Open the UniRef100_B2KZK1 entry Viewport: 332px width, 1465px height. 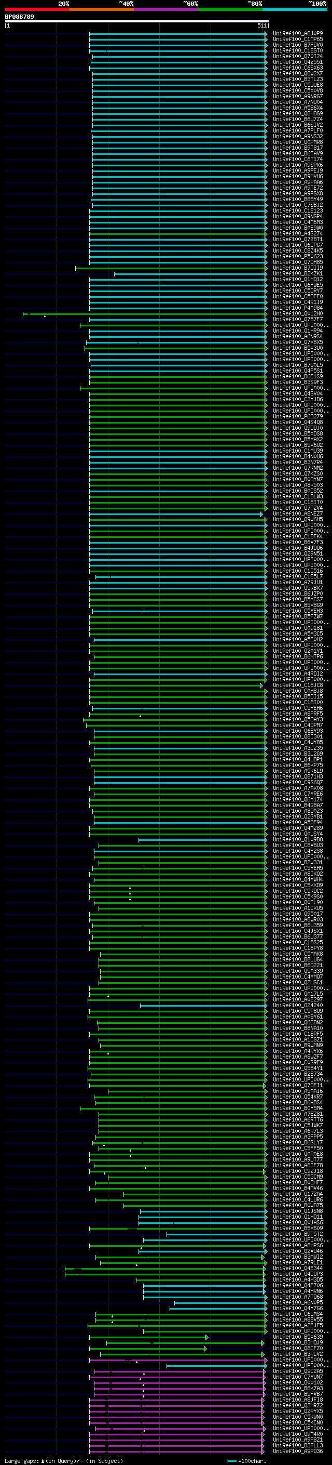click(x=298, y=273)
